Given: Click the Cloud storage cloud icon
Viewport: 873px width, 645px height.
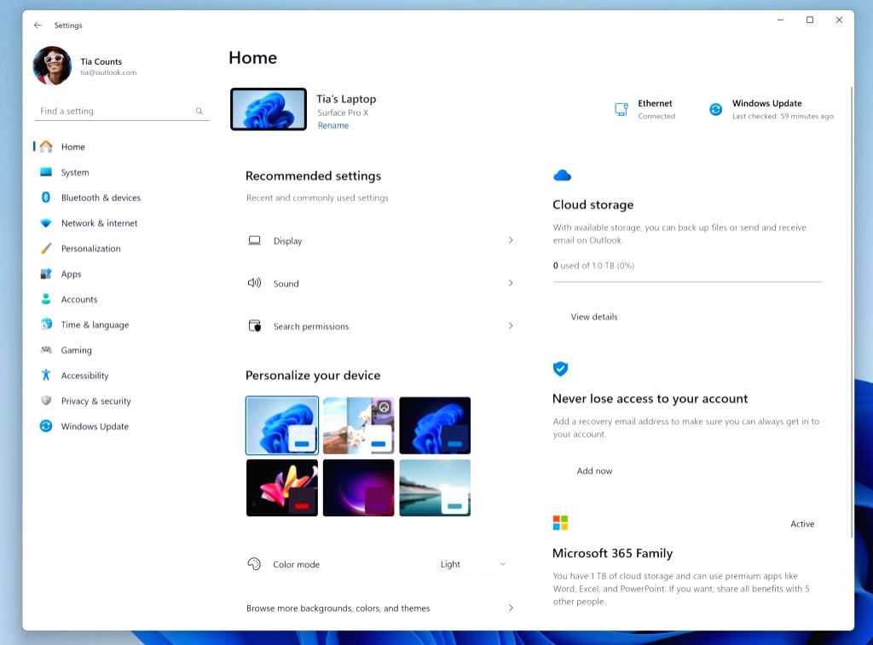Looking at the screenshot, I should tap(563, 176).
